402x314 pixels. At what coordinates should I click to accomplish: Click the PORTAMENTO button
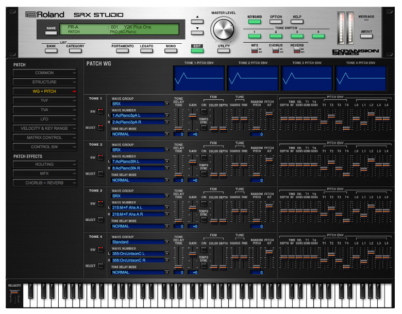[122, 51]
